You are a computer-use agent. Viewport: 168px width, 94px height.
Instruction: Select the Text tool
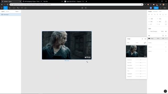tap(22, 8)
